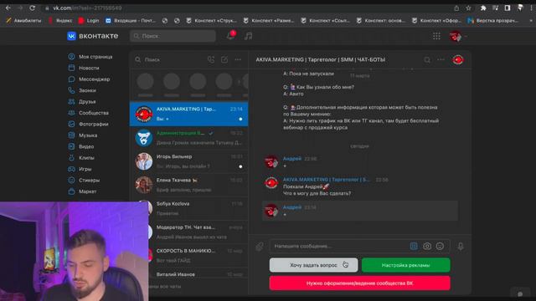The width and height of the screenshot is (536, 301).
Task: Bookmark this page with star icon
Action: (x=468, y=8)
